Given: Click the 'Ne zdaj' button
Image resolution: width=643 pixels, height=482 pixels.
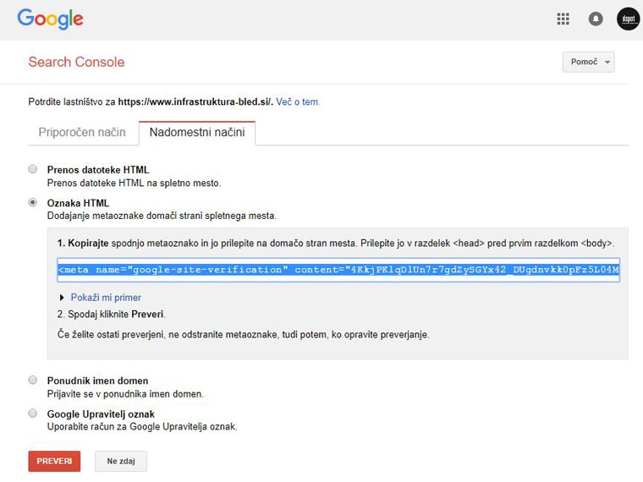Looking at the screenshot, I should tap(121, 461).
